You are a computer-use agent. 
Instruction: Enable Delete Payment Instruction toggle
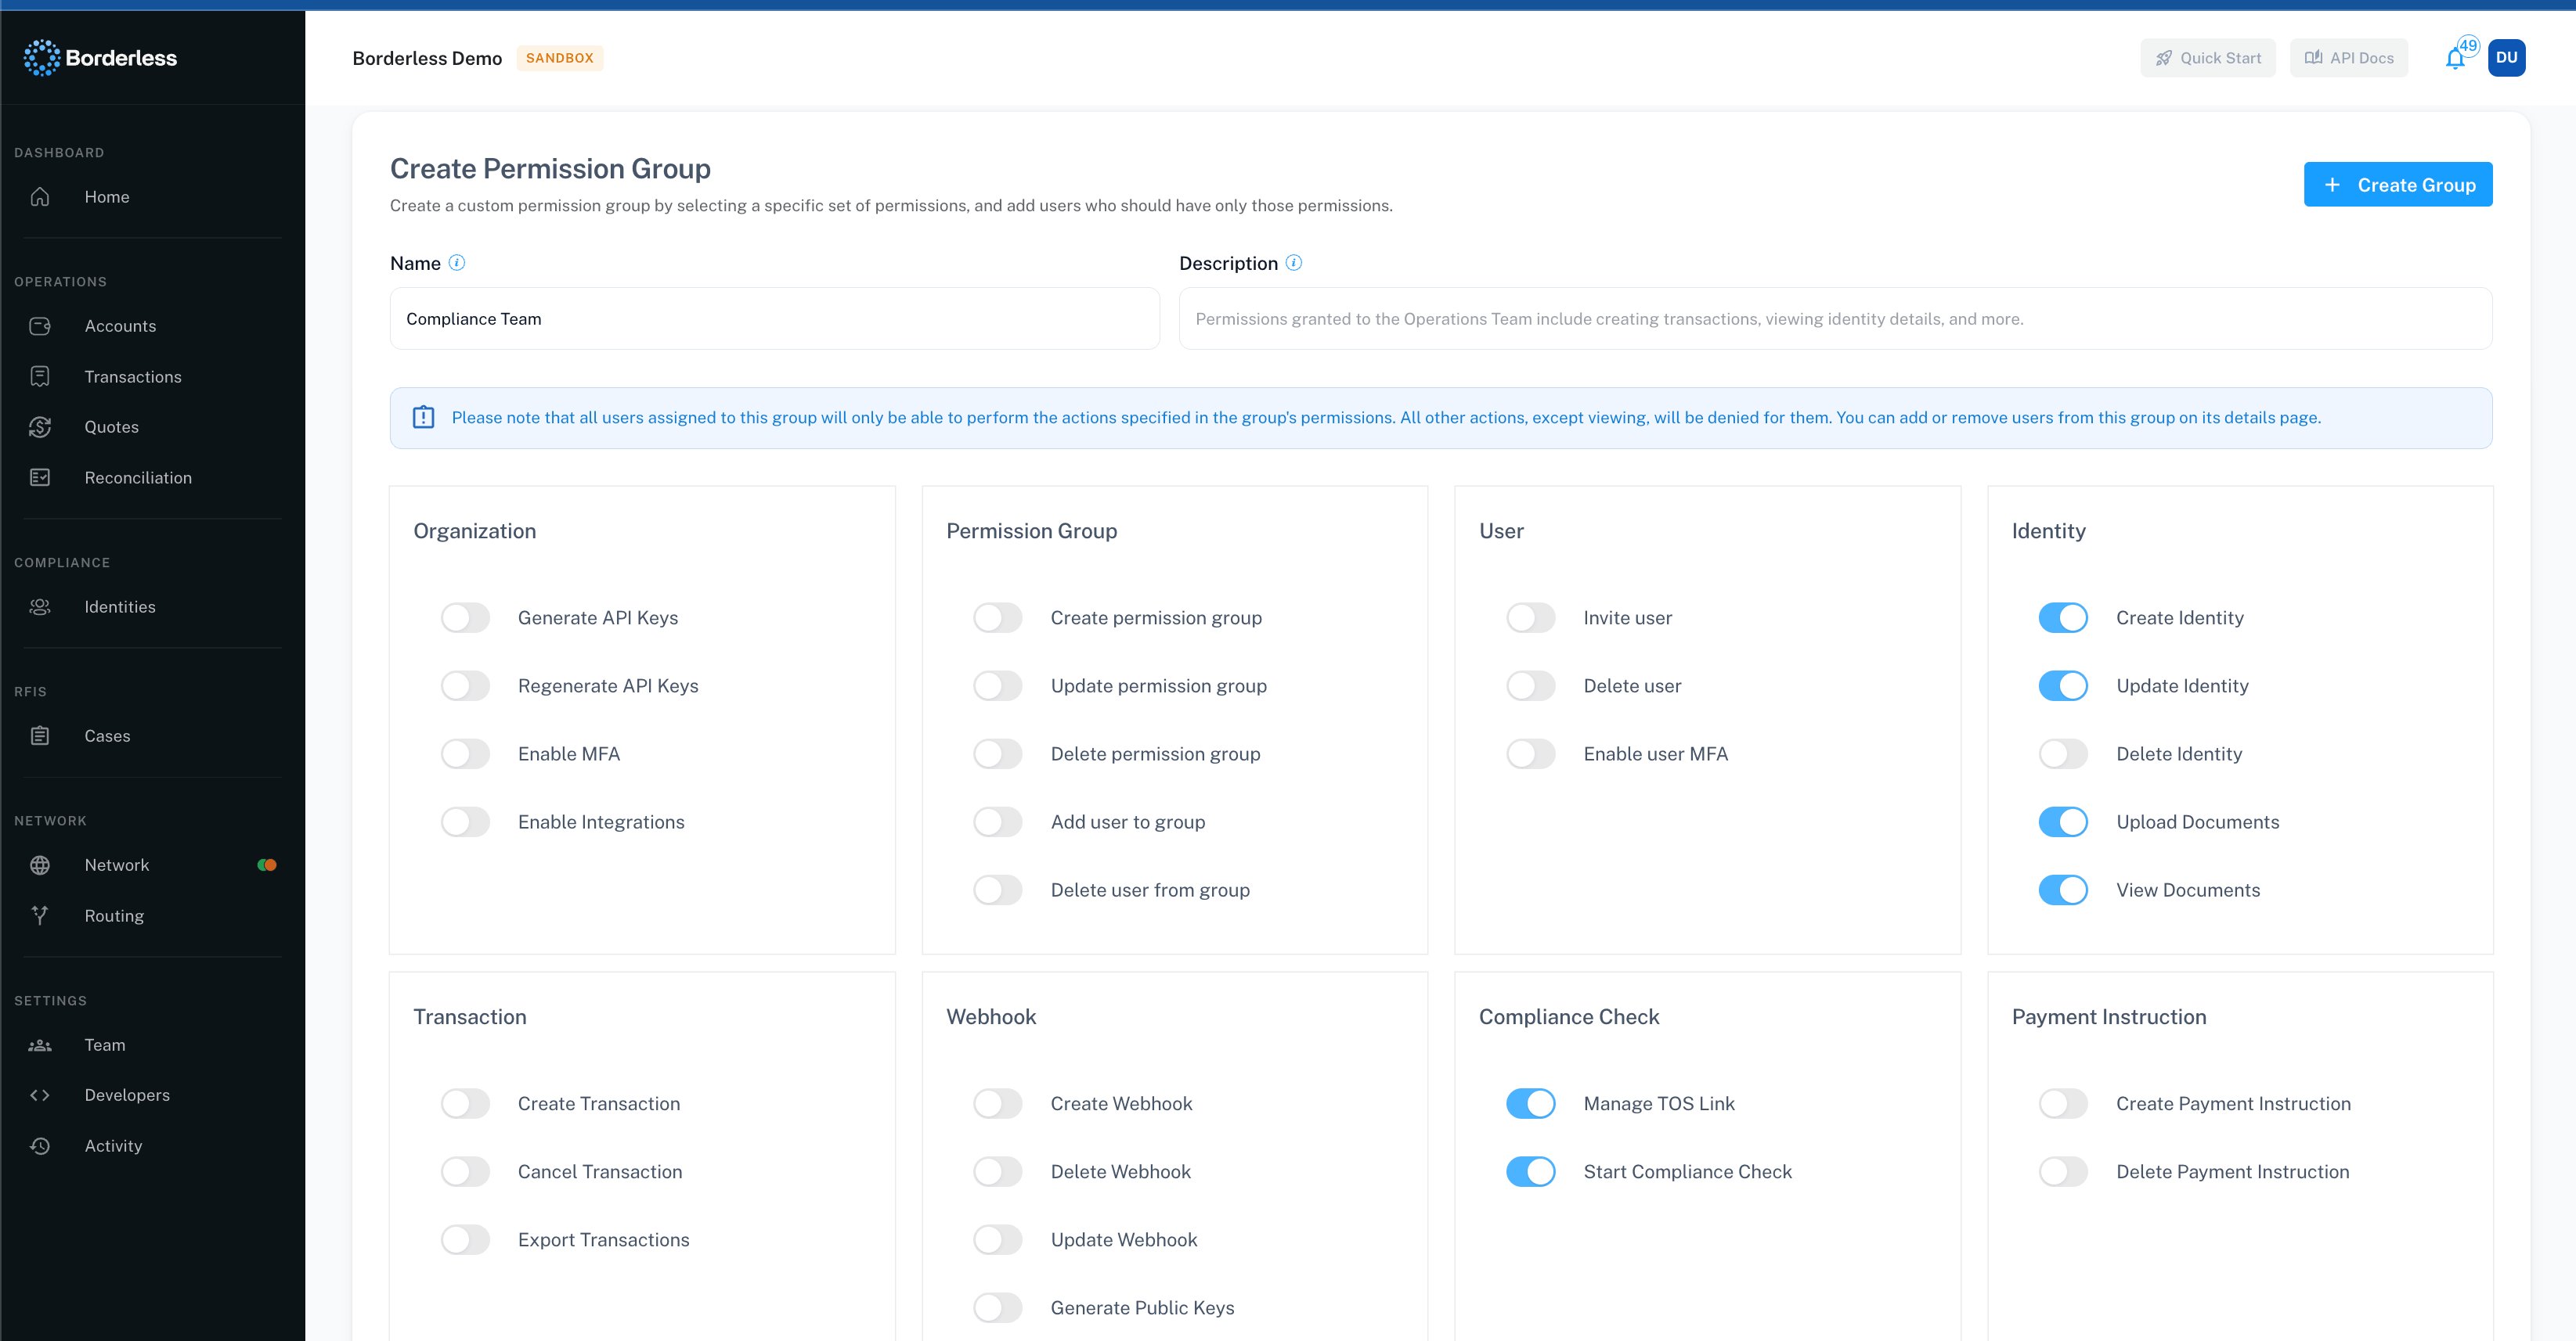[2064, 1171]
